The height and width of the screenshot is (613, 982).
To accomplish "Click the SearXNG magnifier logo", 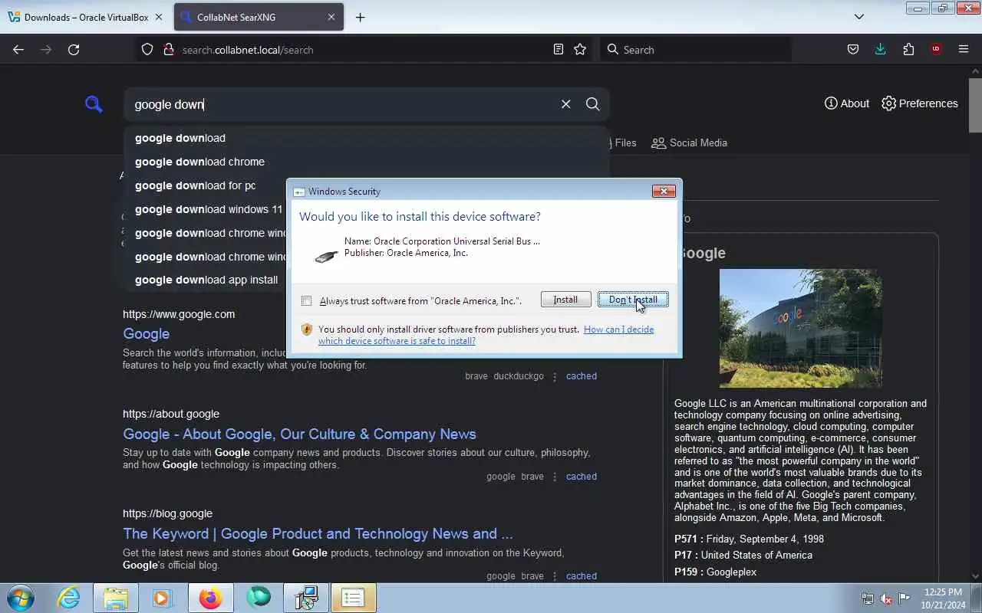I will tap(94, 104).
